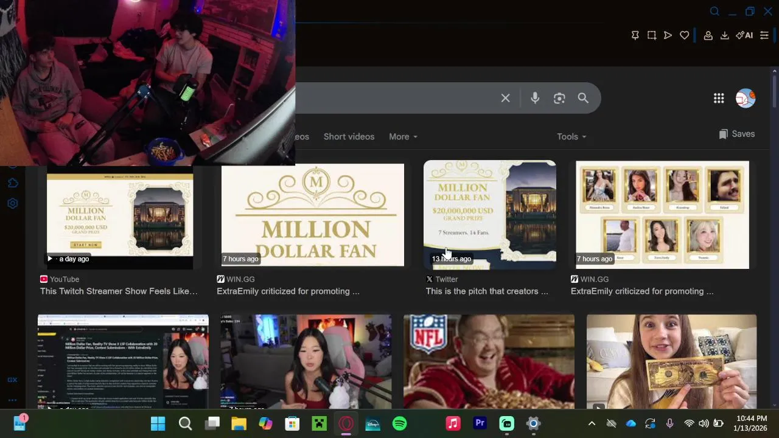Open YouTube Million Dollar Fan video thumbnail
Image resolution: width=779 pixels, height=438 pixels.
(x=120, y=217)
